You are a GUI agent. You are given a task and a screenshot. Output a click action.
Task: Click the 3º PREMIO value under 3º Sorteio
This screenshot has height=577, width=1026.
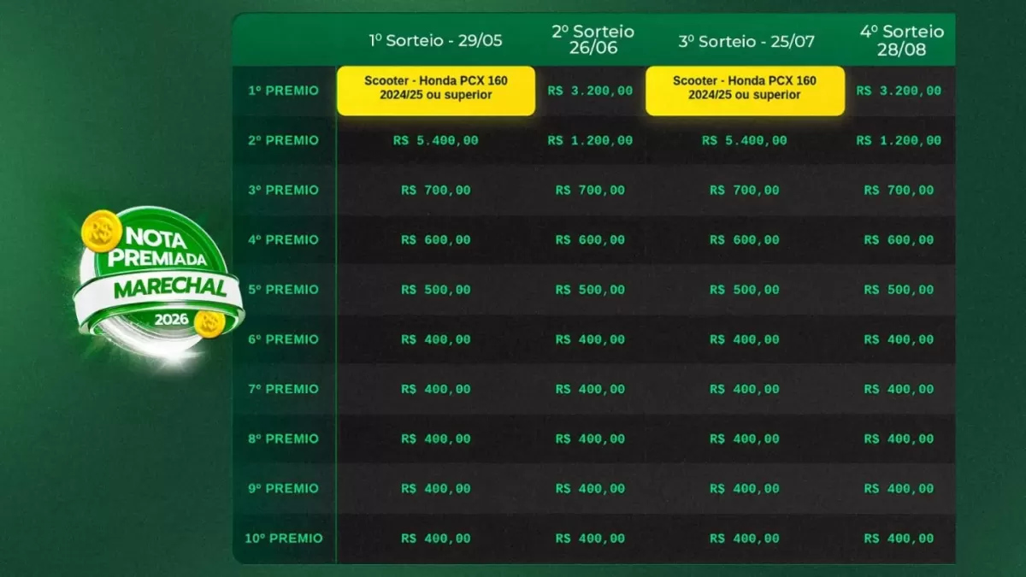click(745, 190)
